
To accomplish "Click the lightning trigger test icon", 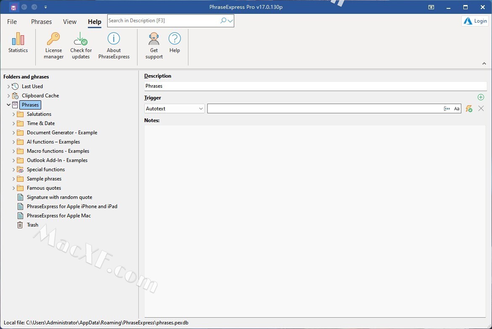I will pos(469,109).
